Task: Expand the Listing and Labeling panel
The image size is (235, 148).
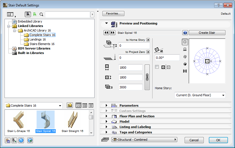Action: click(106, 127)
